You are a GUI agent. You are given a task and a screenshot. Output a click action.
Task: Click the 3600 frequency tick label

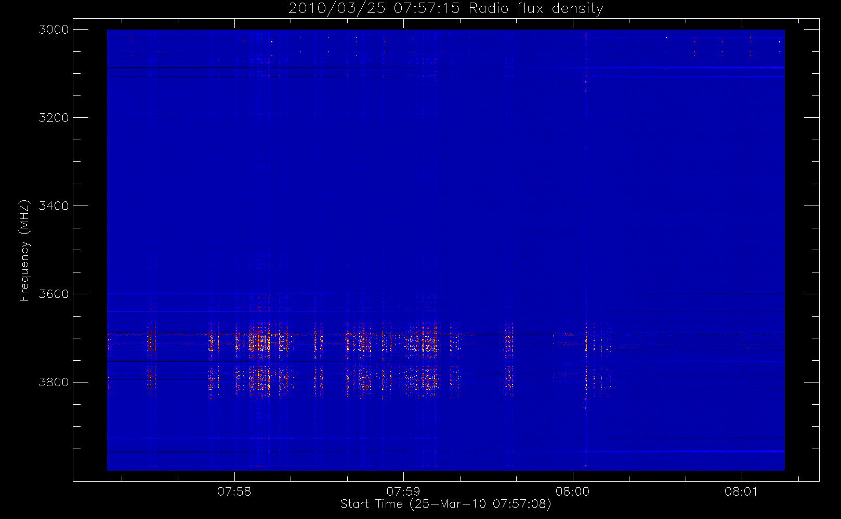[x=54, y=294]
